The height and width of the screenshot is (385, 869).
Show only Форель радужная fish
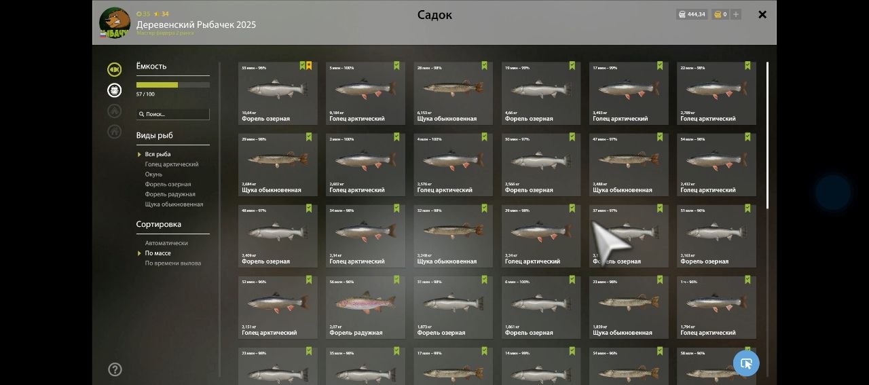(x=170, y=194)
